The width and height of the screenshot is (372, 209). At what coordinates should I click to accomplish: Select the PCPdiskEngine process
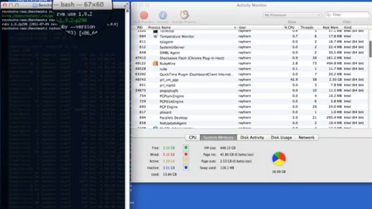coord(171,102)
